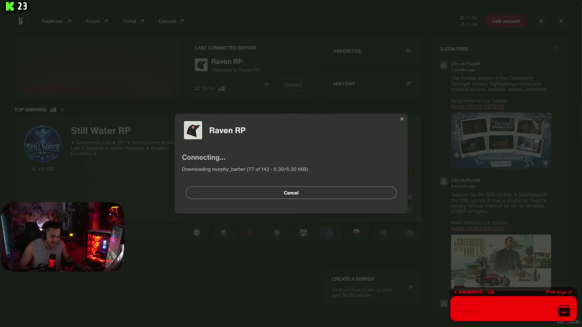Open the Community Spotlight image

click(x=501, y=141)
